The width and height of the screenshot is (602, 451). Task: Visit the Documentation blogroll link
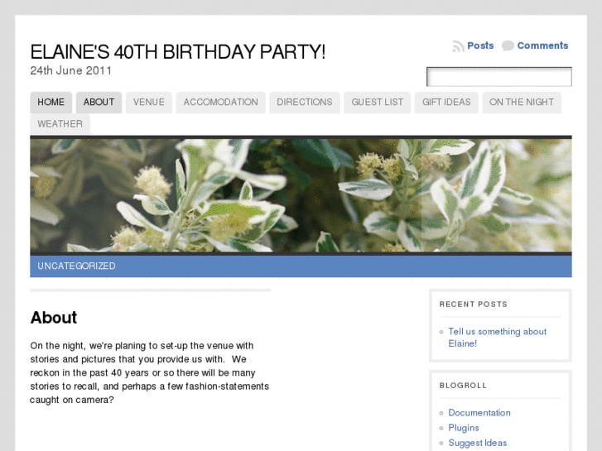tap(479, 413)
